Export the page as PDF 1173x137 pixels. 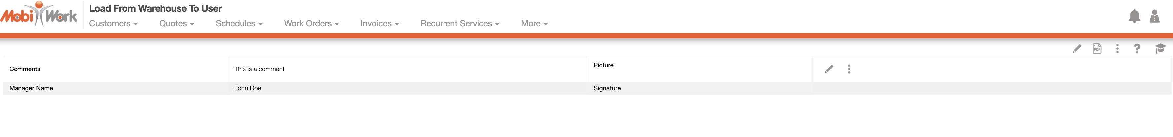1097,48
